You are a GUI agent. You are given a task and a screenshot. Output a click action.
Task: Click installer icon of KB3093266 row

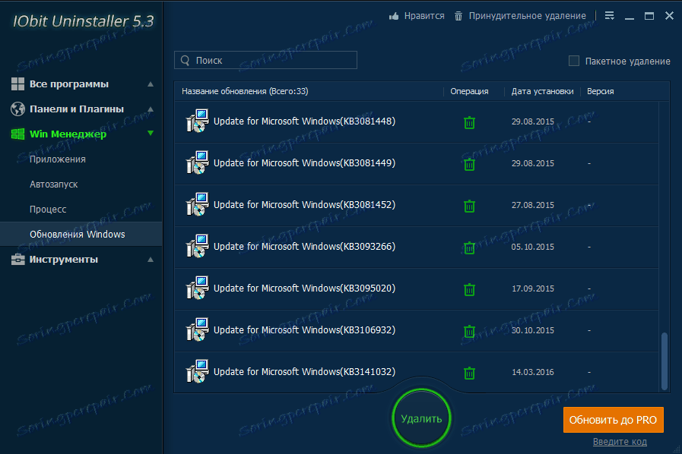[x=198, y=246]
